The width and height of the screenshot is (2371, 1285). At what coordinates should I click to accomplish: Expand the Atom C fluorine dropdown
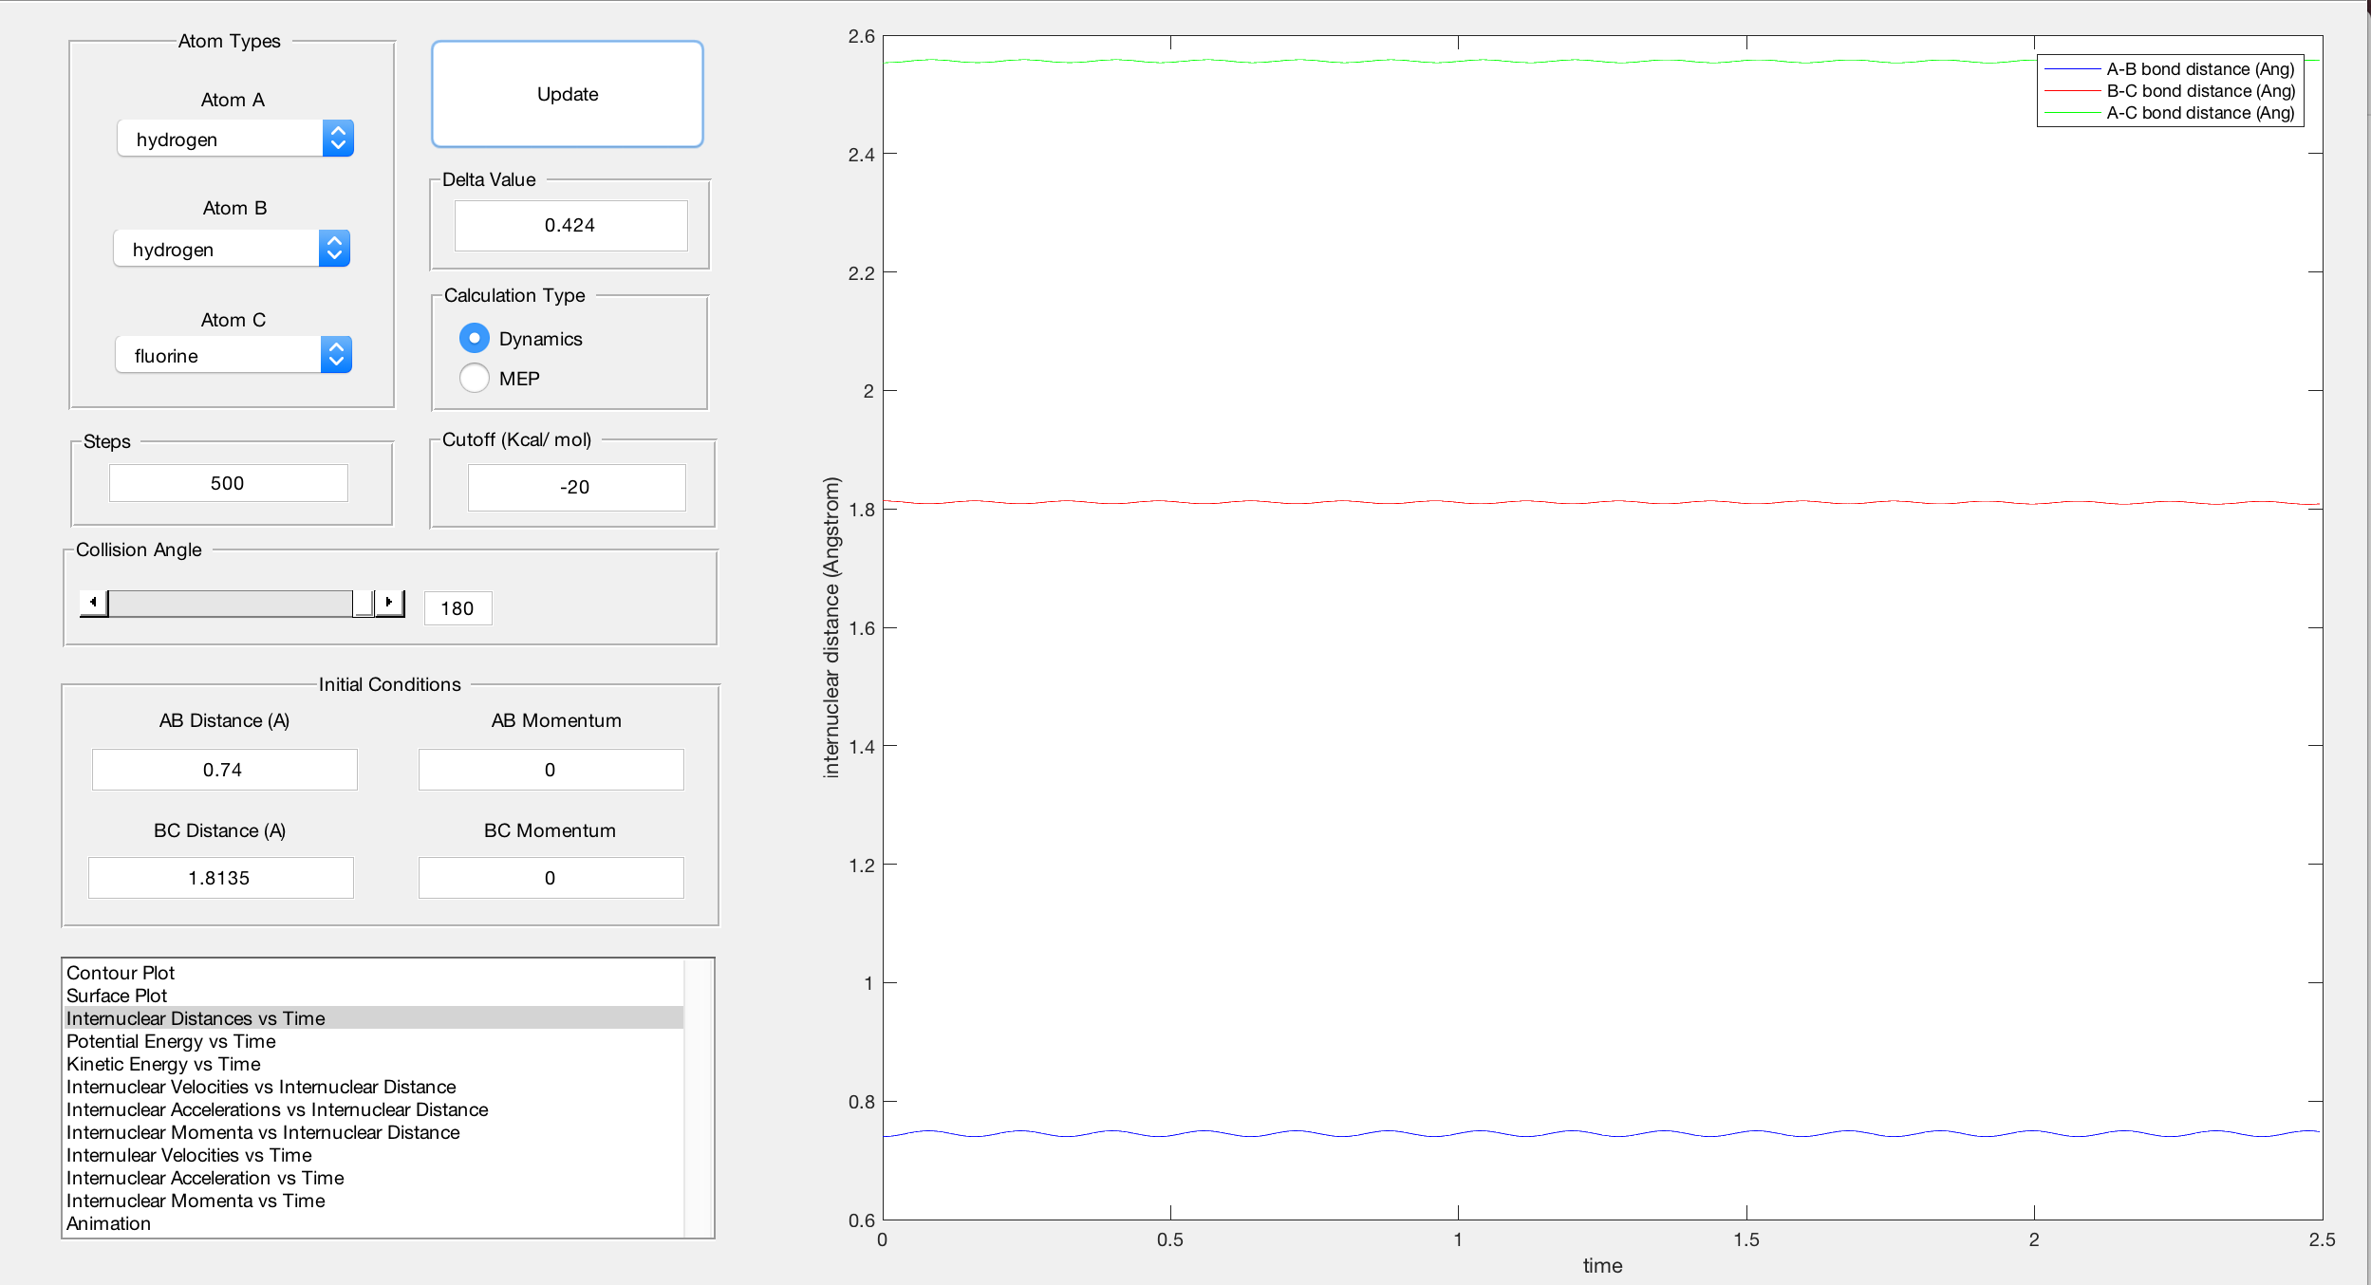[233, 355]
